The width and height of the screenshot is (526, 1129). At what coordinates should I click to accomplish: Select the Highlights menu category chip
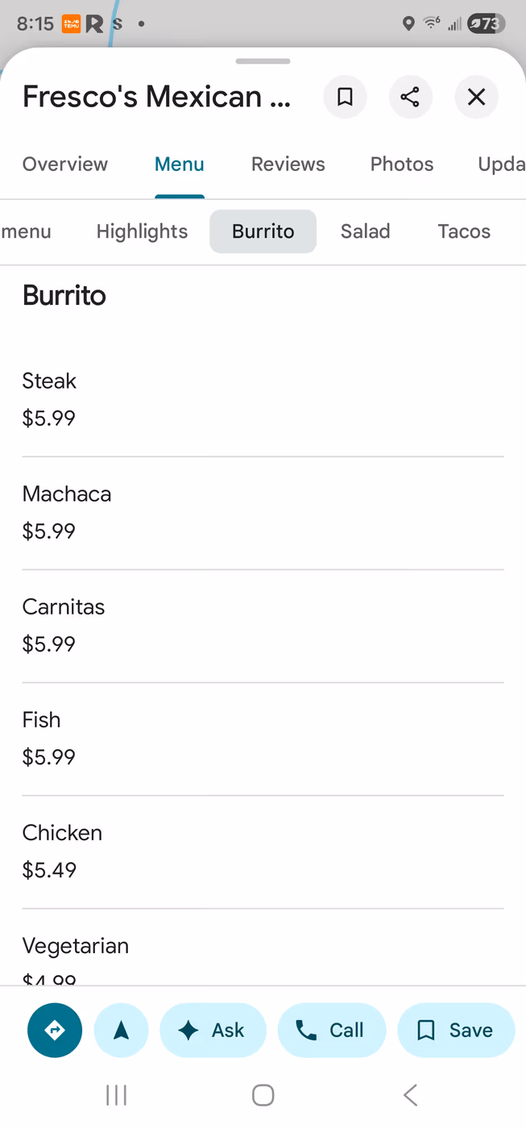[143, 231]
